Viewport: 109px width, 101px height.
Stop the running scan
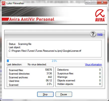point(45,94)
